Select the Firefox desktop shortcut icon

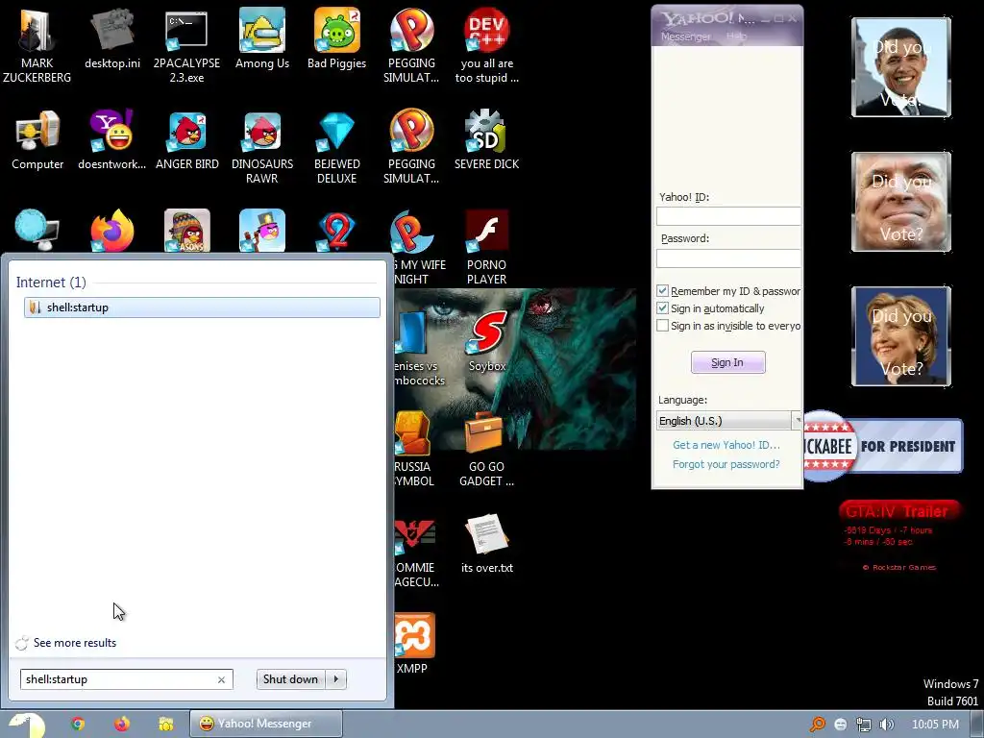coord(112,231)
